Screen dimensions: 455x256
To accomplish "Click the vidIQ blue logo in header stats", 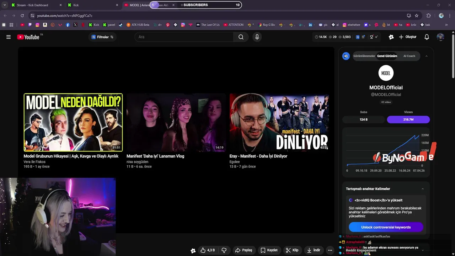I will [x=358, y=37].
